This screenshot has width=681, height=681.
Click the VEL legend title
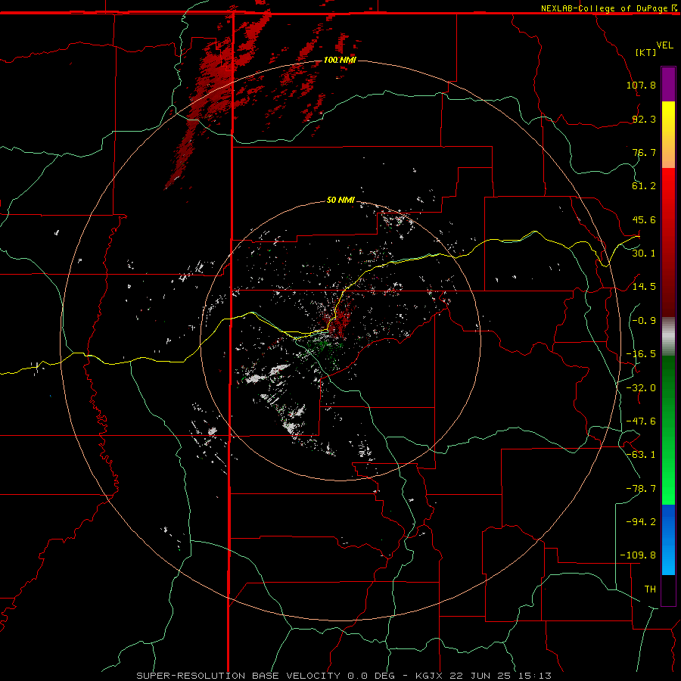point(664,45)
